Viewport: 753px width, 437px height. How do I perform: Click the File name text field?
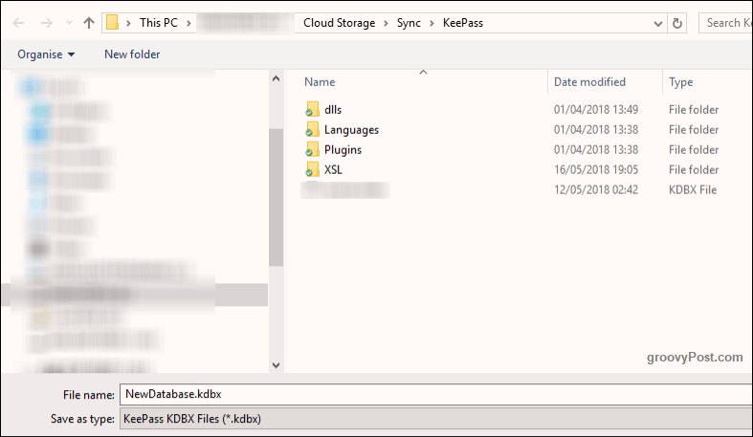point(436,394)
